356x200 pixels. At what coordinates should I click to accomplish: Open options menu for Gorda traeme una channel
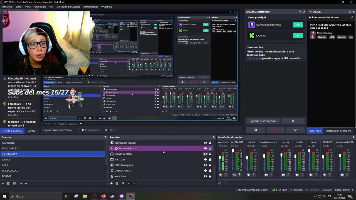[271, 175]
